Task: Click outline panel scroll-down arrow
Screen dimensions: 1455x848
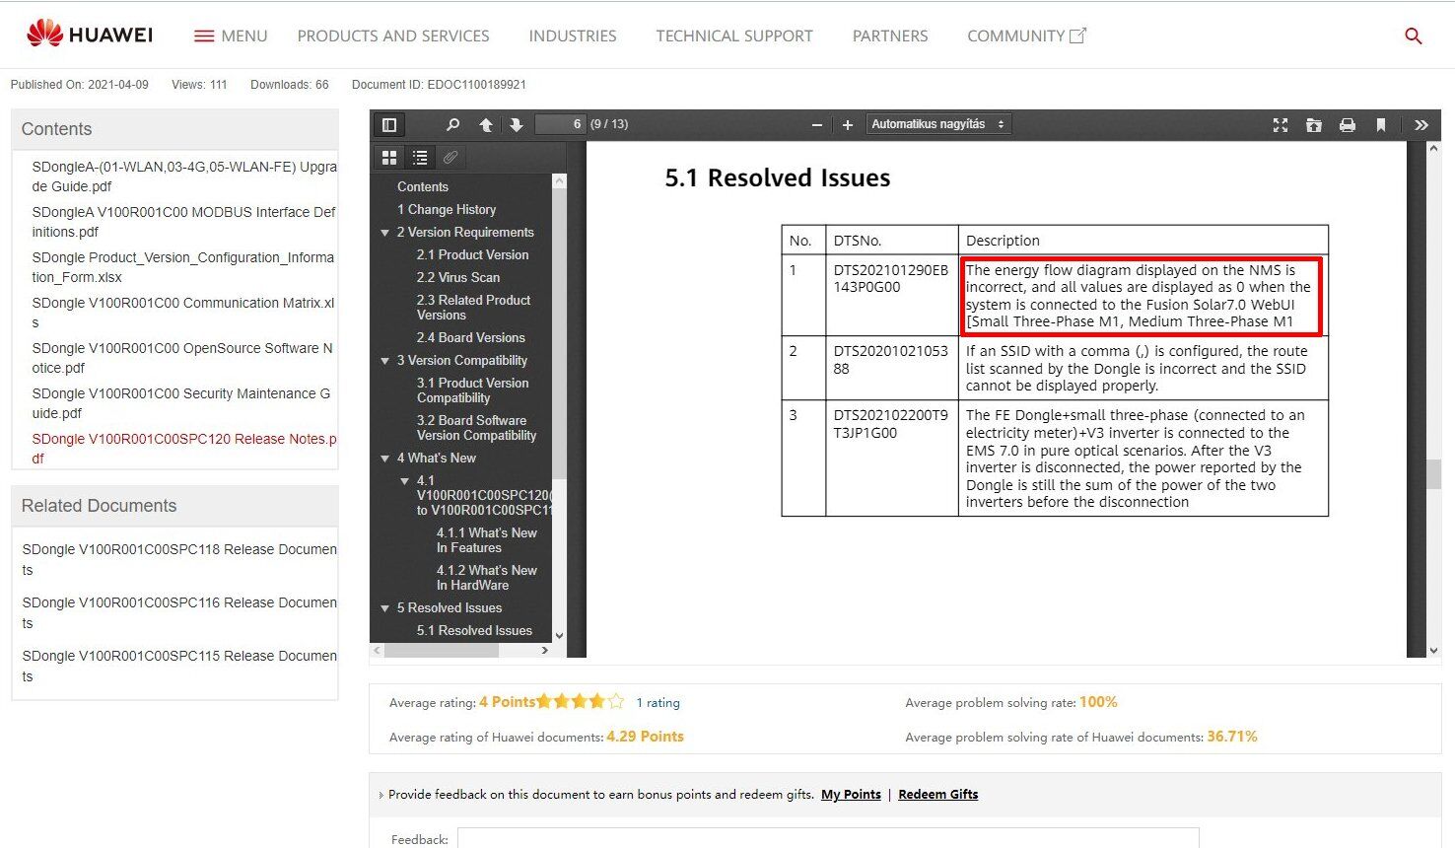Action: pyautogui.click(x=559, y=635)
